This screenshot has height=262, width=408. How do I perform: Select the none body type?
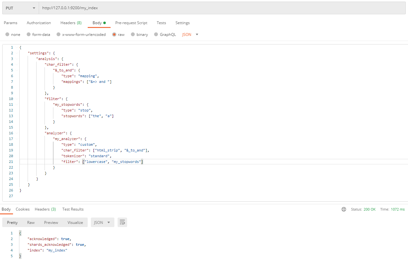click(13, 35)
